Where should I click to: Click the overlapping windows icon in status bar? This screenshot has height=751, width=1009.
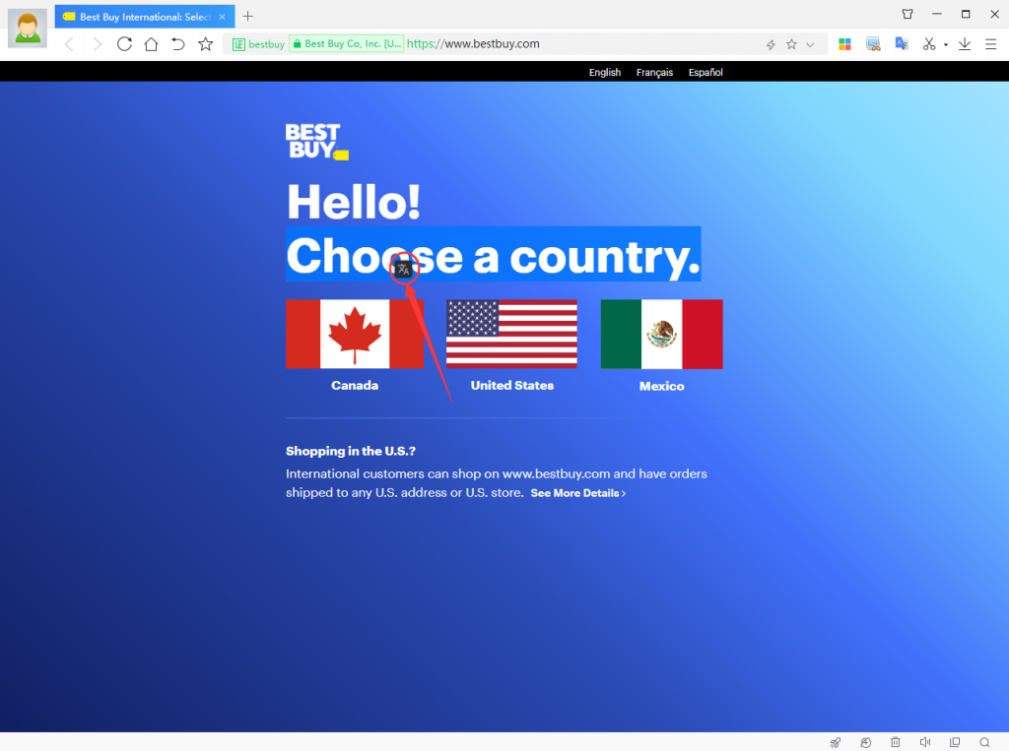pyautogui.click(x=954, y=742)
